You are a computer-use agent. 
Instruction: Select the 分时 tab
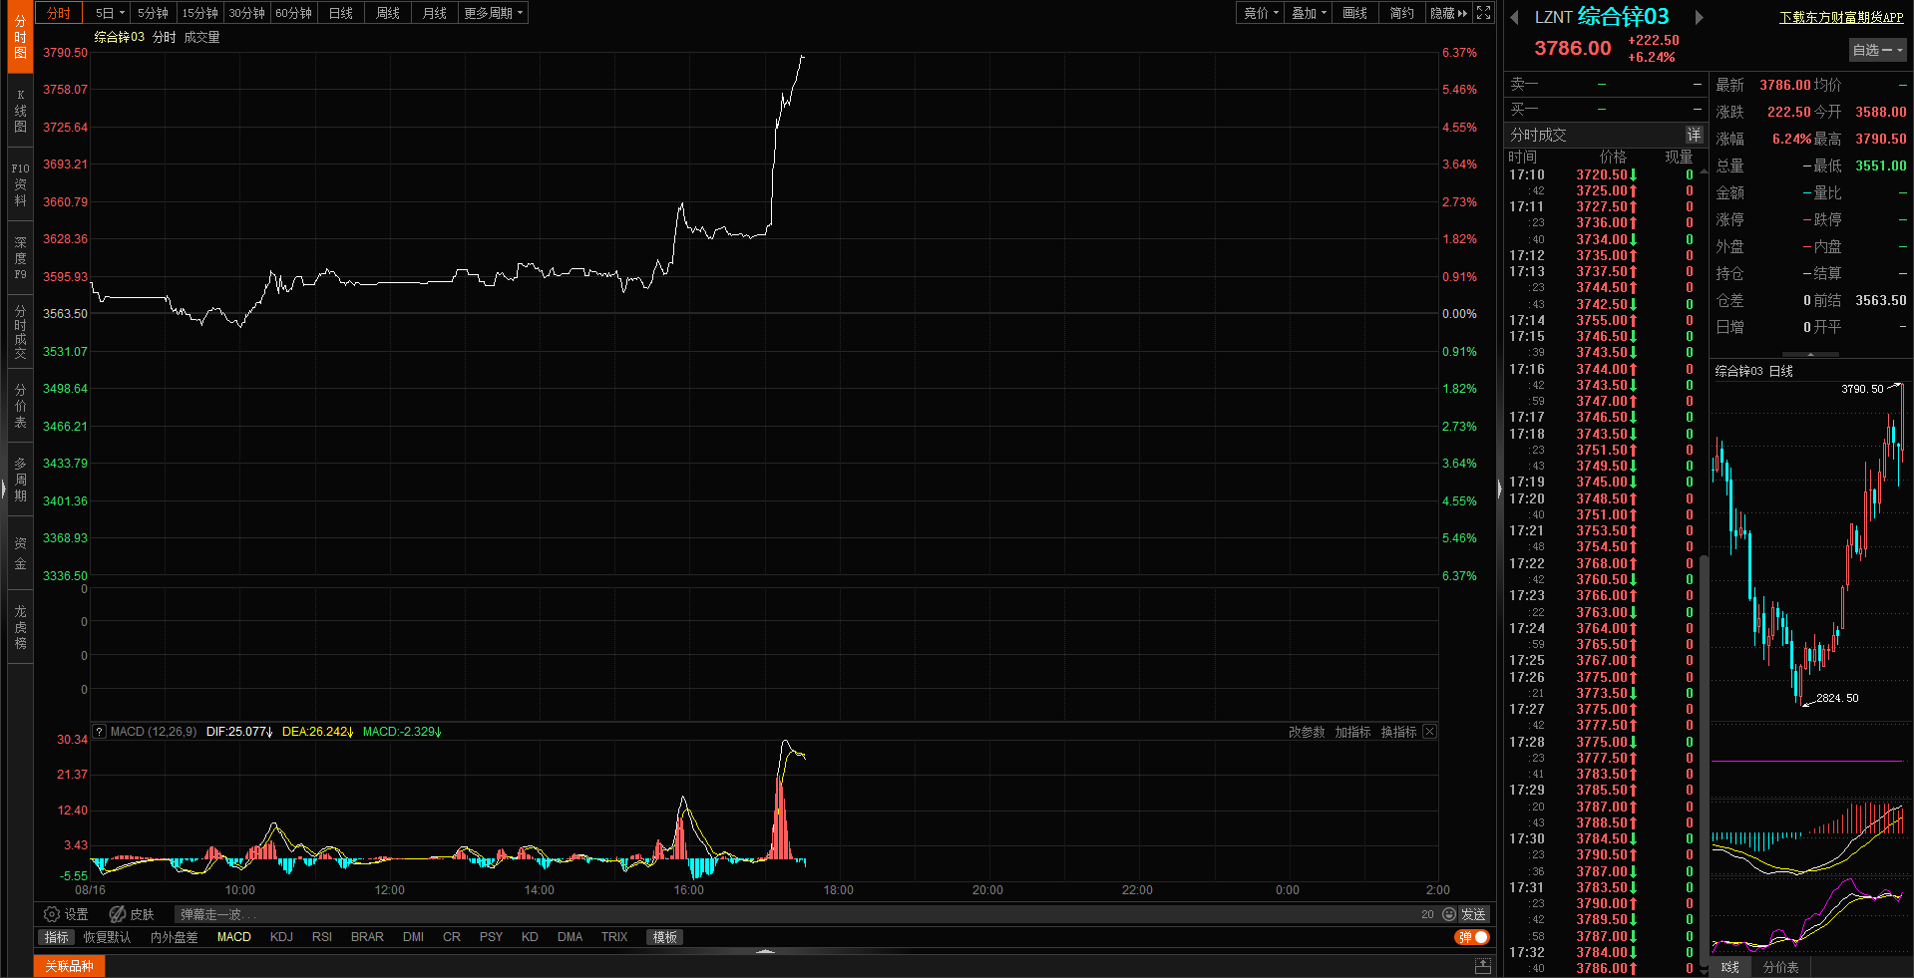[59, 13]
